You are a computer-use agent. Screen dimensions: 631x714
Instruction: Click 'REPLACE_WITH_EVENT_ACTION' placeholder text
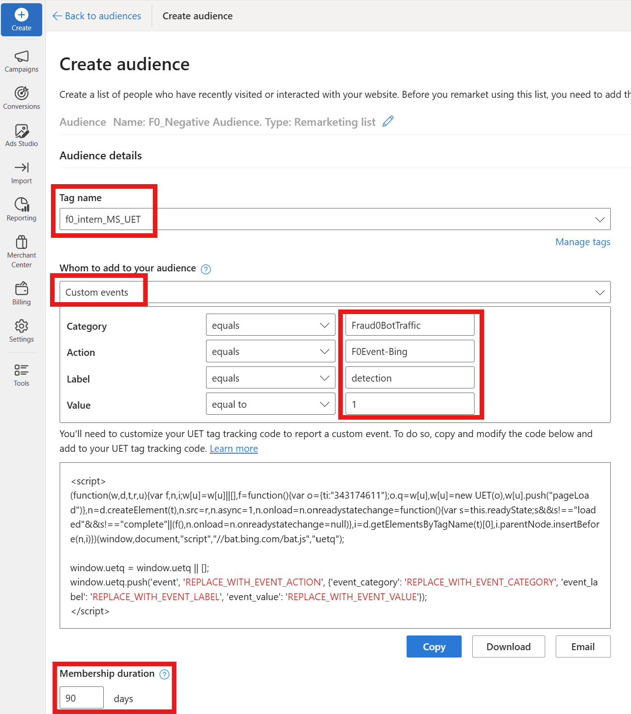coord(253,583)
